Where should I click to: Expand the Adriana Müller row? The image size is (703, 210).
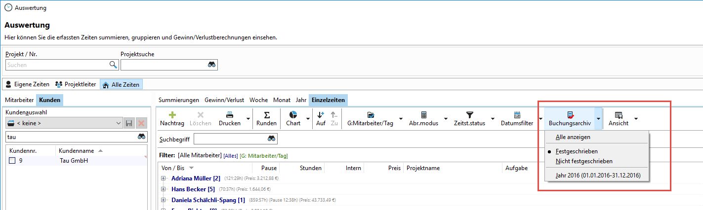point(164,178)
